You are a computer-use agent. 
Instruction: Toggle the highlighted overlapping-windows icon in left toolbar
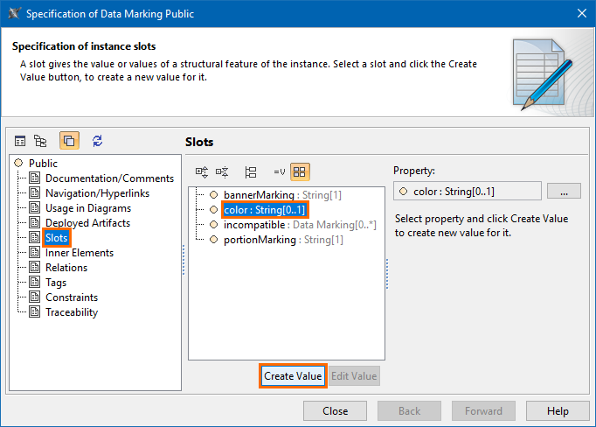tap(69, 140)
